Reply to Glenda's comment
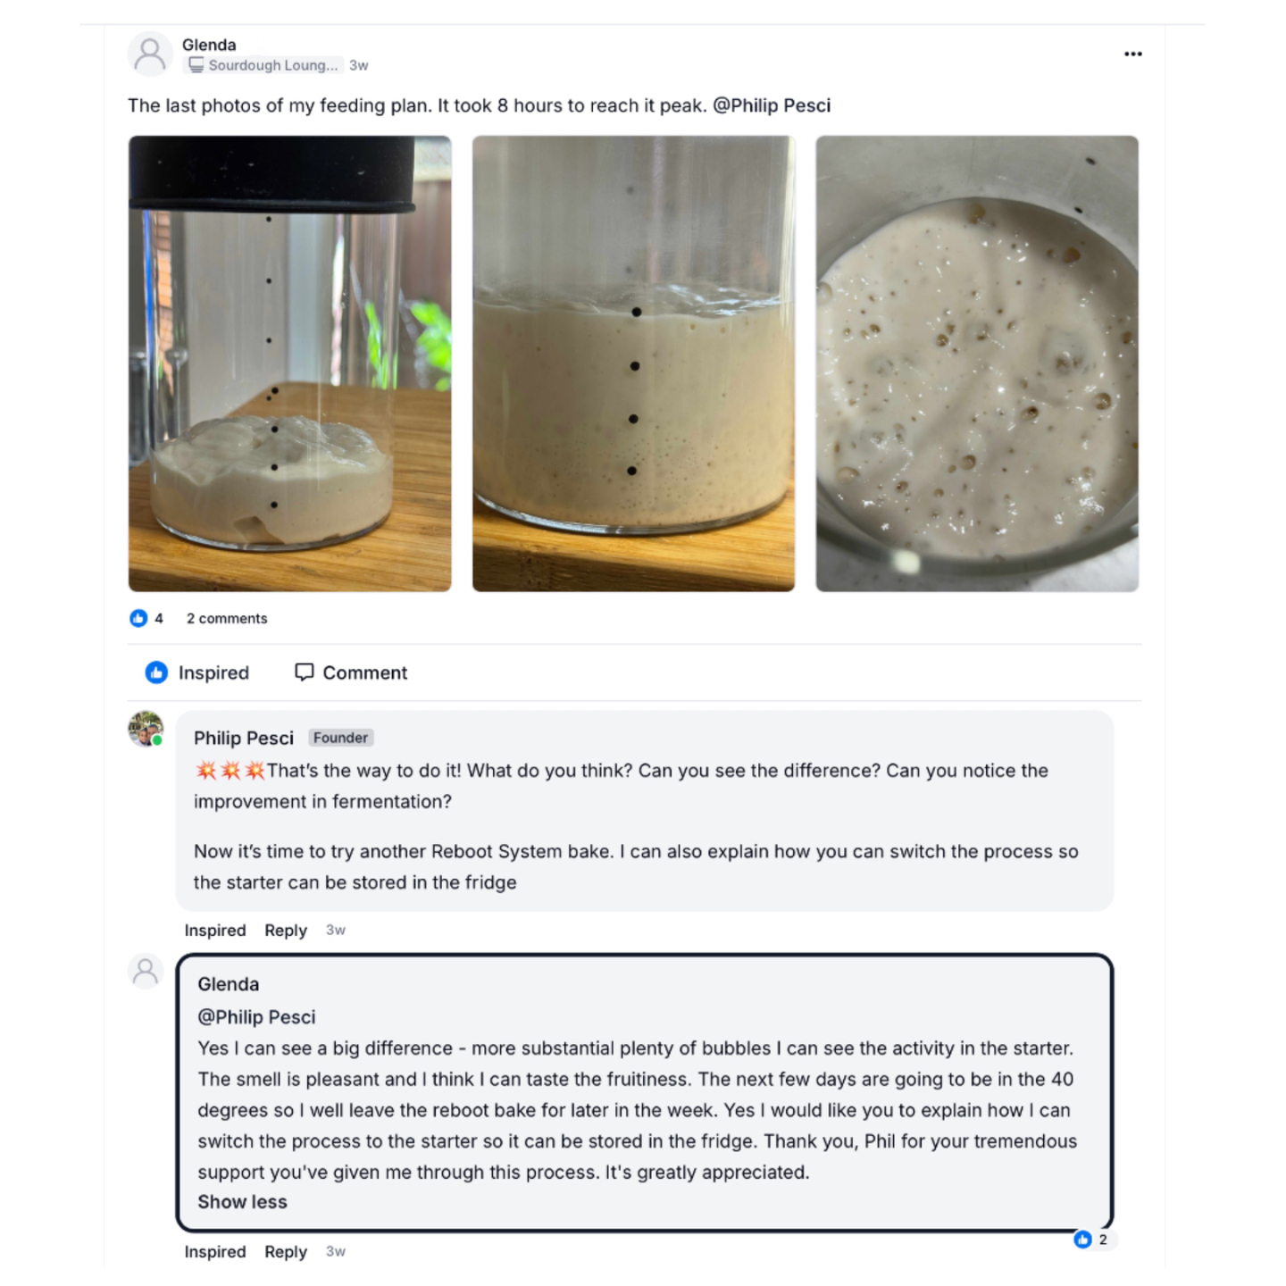 pyautogui.click(x=286, y=1251)
